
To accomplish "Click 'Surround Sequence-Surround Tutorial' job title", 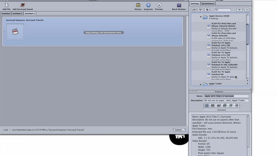I will point(25,20).
